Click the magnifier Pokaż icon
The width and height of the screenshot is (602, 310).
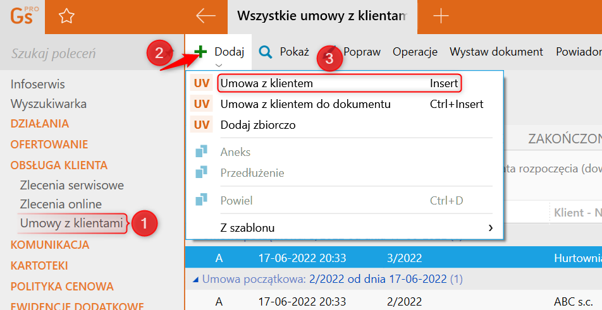[x=266, y=52]
